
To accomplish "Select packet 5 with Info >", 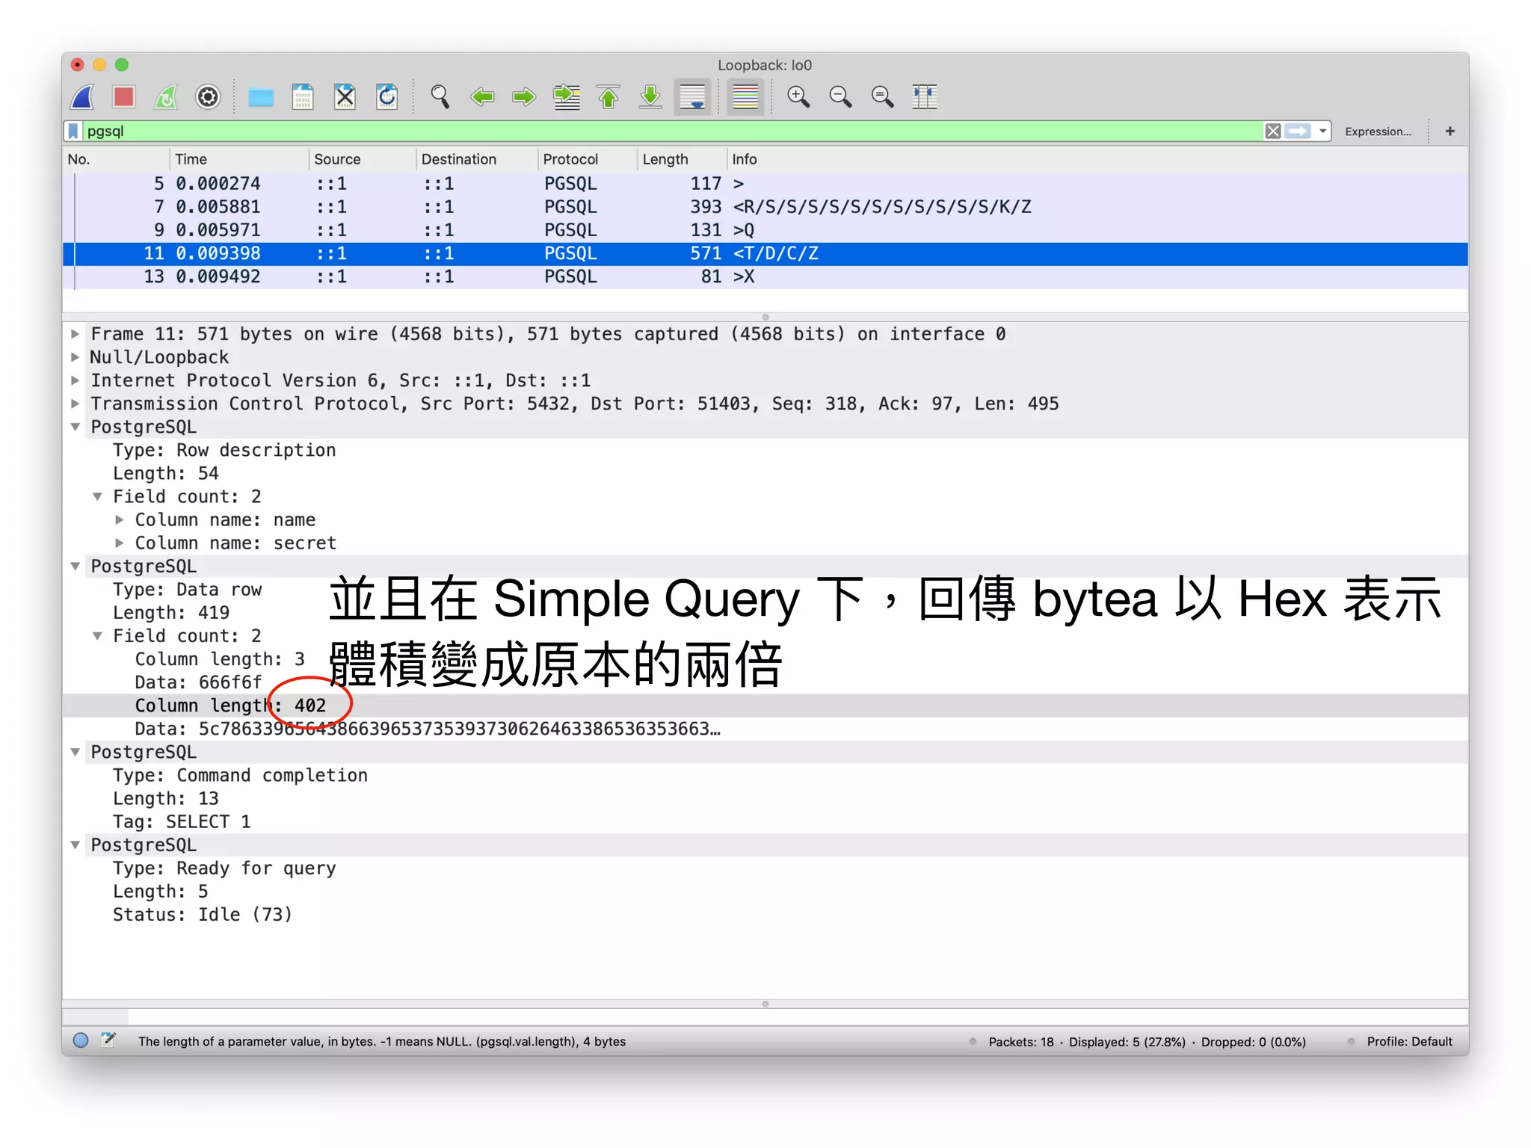I will tap(765, 184).
